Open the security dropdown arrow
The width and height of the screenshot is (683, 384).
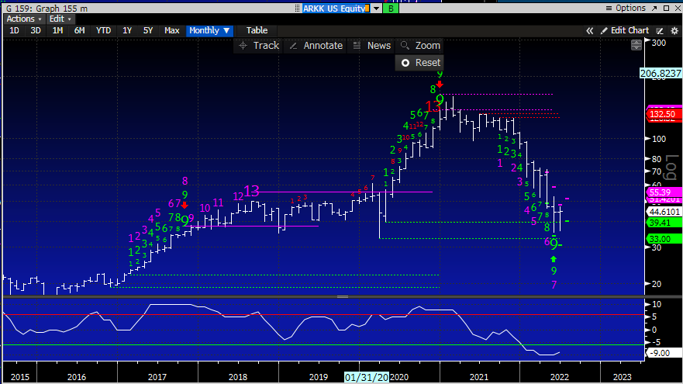tap(376, 9)
